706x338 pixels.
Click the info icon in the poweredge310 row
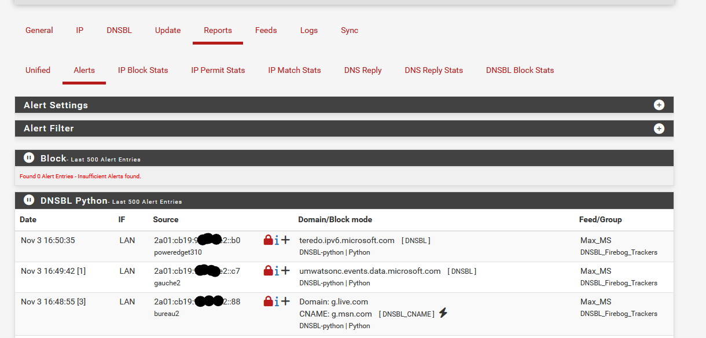pyautogui.click(x=277, y=240)
